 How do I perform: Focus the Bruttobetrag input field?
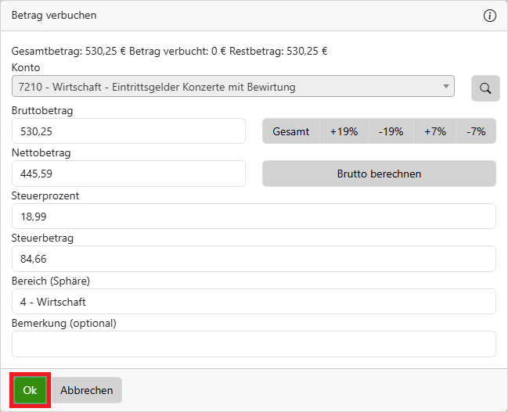tap(128, 131)
